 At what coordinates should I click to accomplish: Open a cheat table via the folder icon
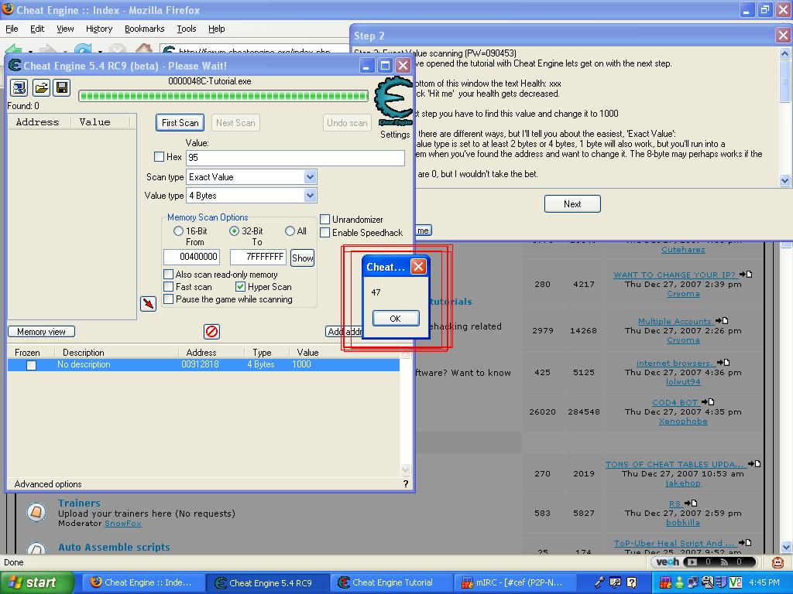tap(41, 88)
